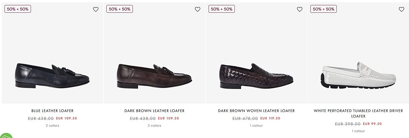This screenshot has height=138, width=409.
Task: Click 50% + 50% badge on Blue Loafer
Action: (x=18, y=9)
